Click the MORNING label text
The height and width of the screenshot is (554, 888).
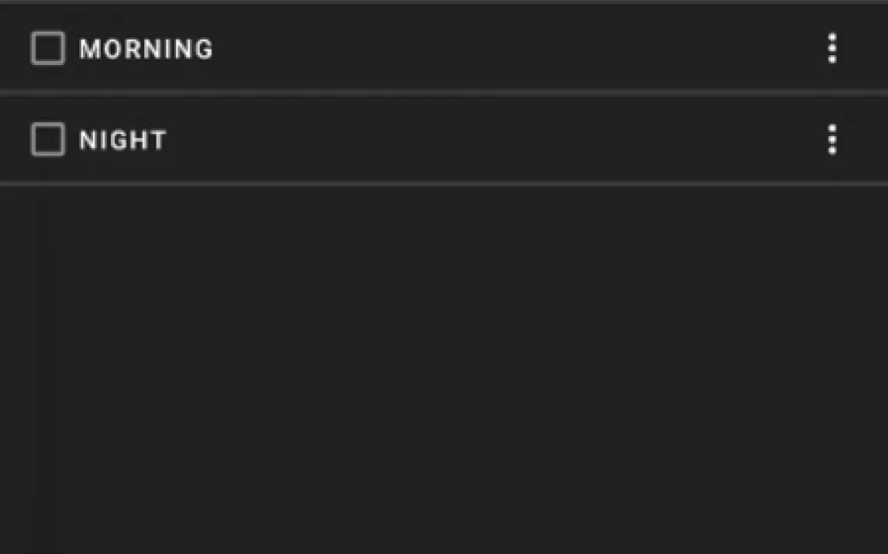click(x=146, y=50)
